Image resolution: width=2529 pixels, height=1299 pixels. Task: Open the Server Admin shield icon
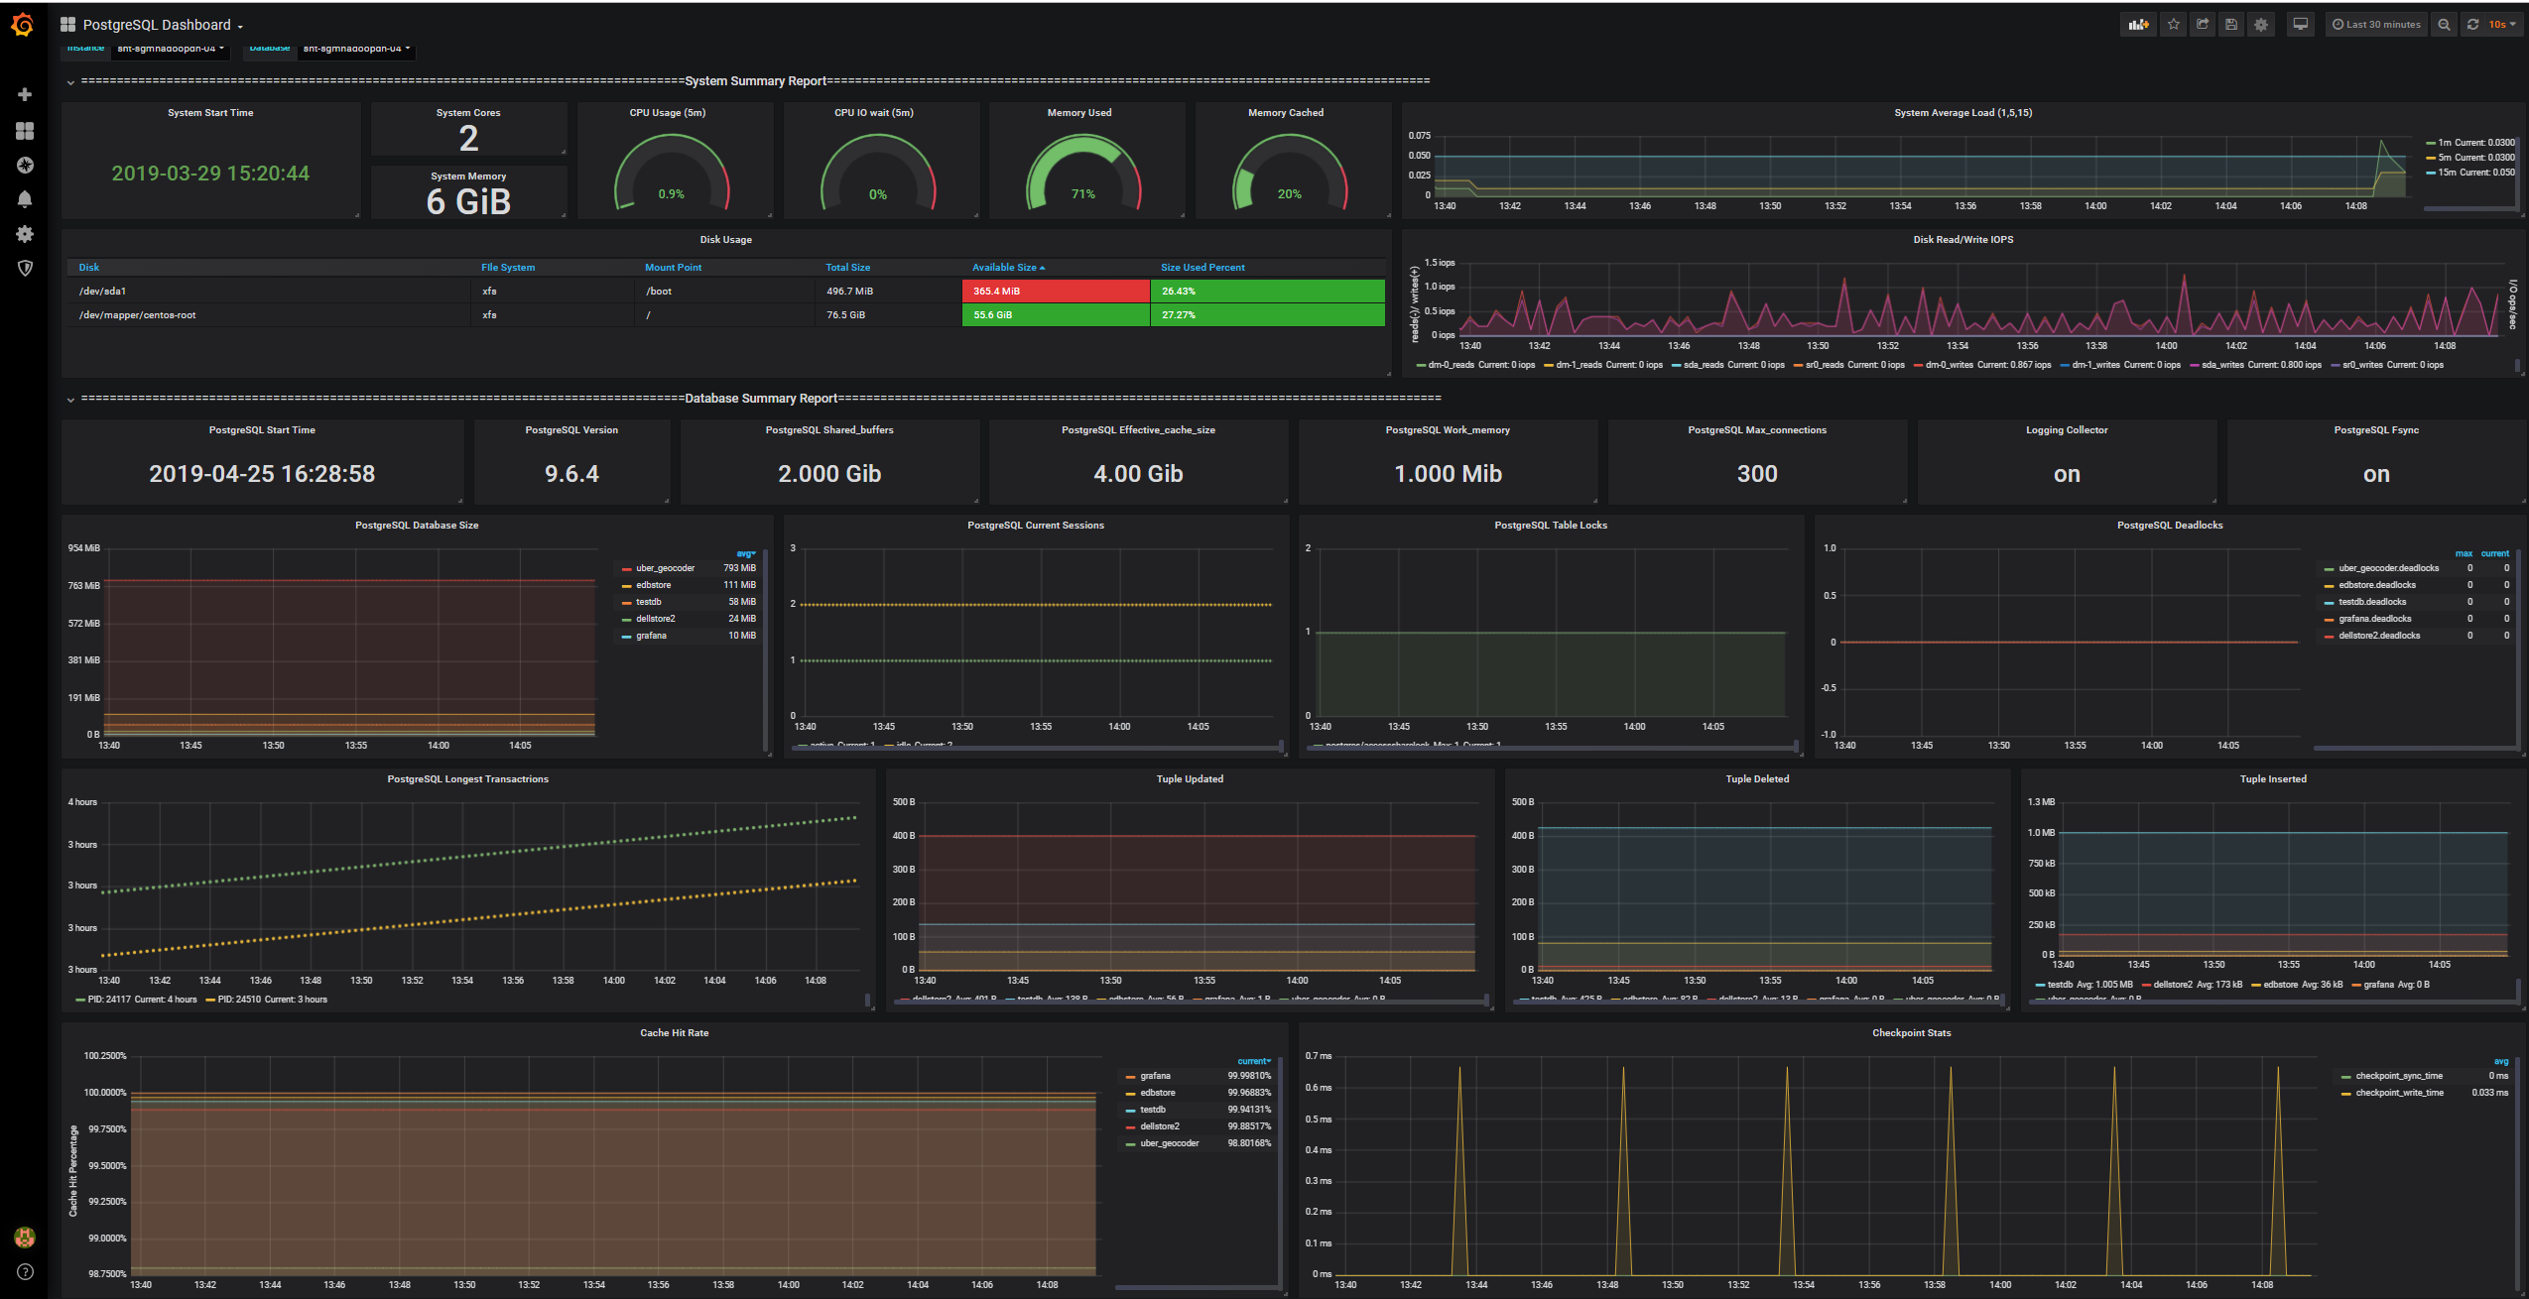click(25, 268)
